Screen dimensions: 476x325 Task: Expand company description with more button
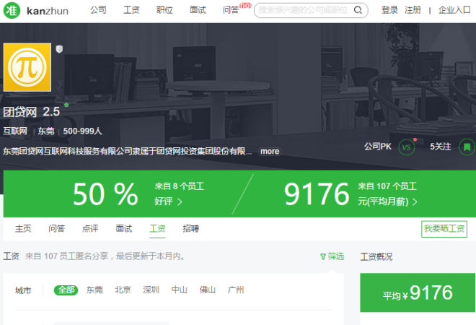coord(270,151)
